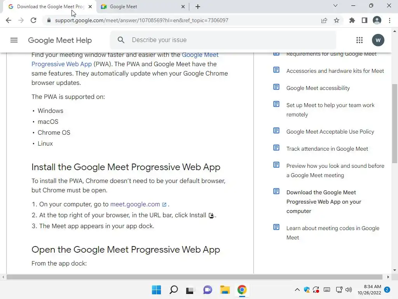Viewport: 398px width, 299px height.
Task: Open Google Meet Acceptable Use Policy
Action: pyautogui.click(x=330, y=132)
